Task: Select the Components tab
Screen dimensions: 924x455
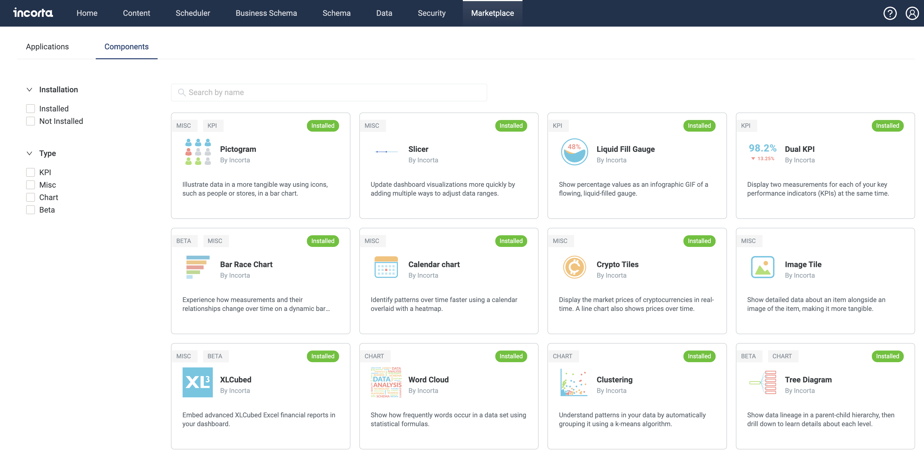Action: (x=126, y=47)
